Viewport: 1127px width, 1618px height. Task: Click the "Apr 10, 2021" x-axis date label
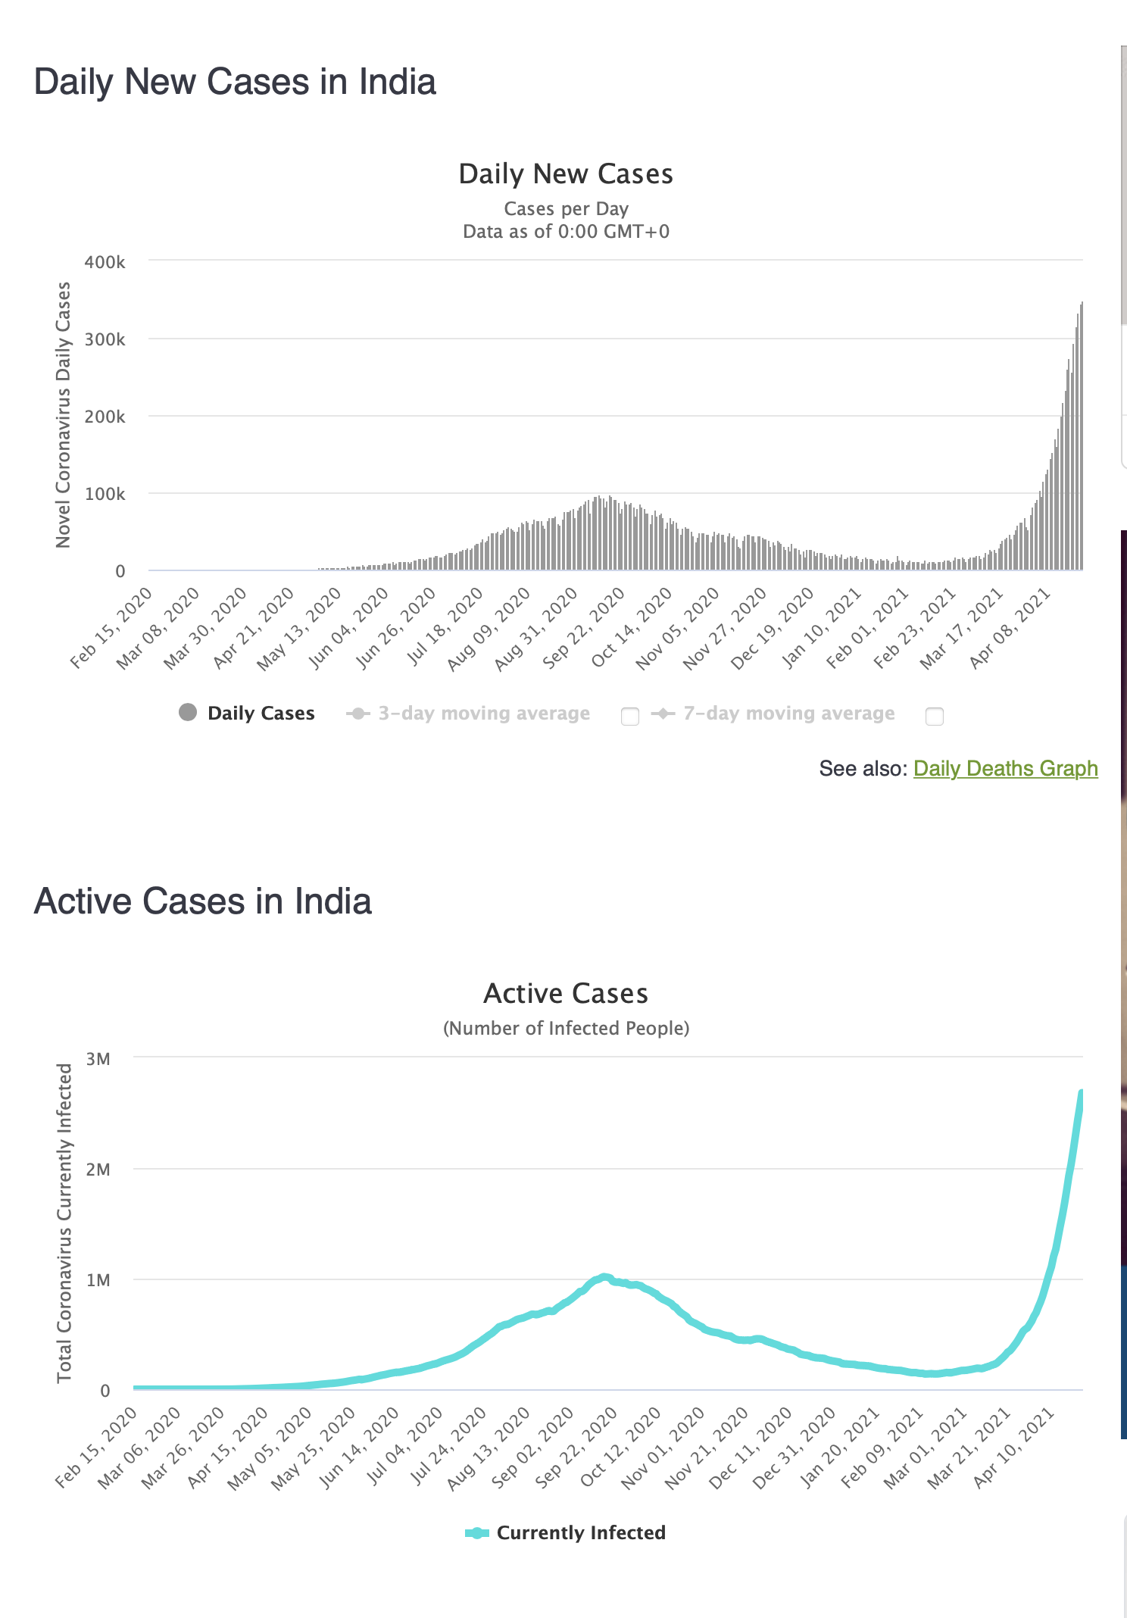(1015, 1448)
